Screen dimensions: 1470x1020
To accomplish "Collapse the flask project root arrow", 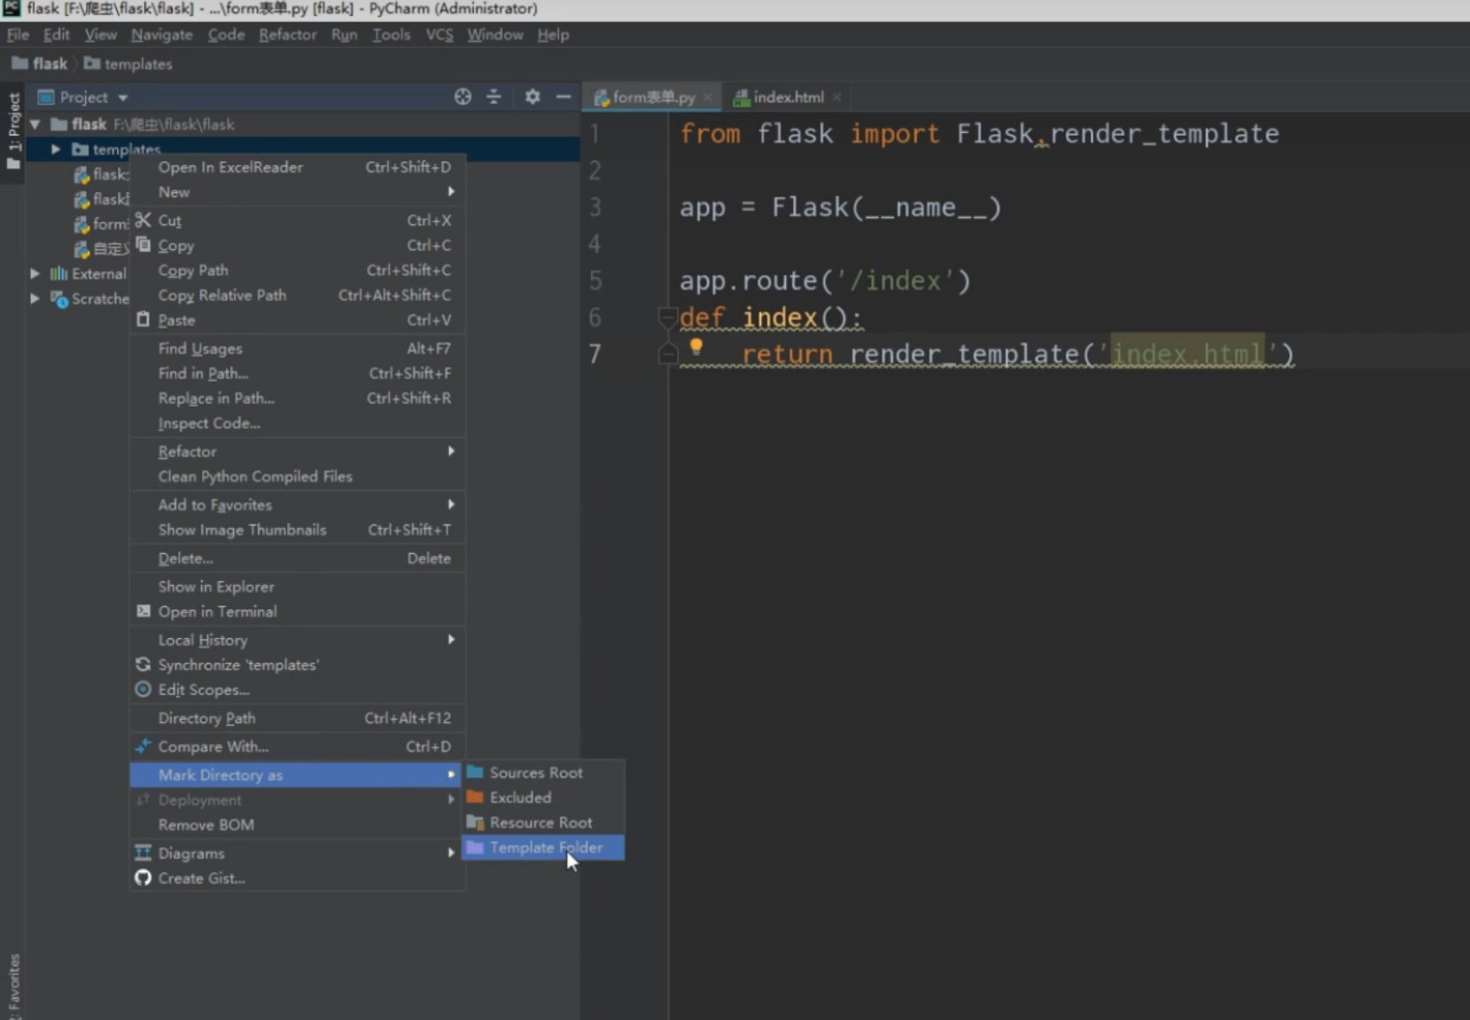I will tap(35, 124).
